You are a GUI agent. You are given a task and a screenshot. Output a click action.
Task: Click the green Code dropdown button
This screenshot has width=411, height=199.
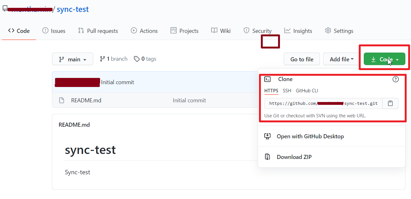point(384,59)
